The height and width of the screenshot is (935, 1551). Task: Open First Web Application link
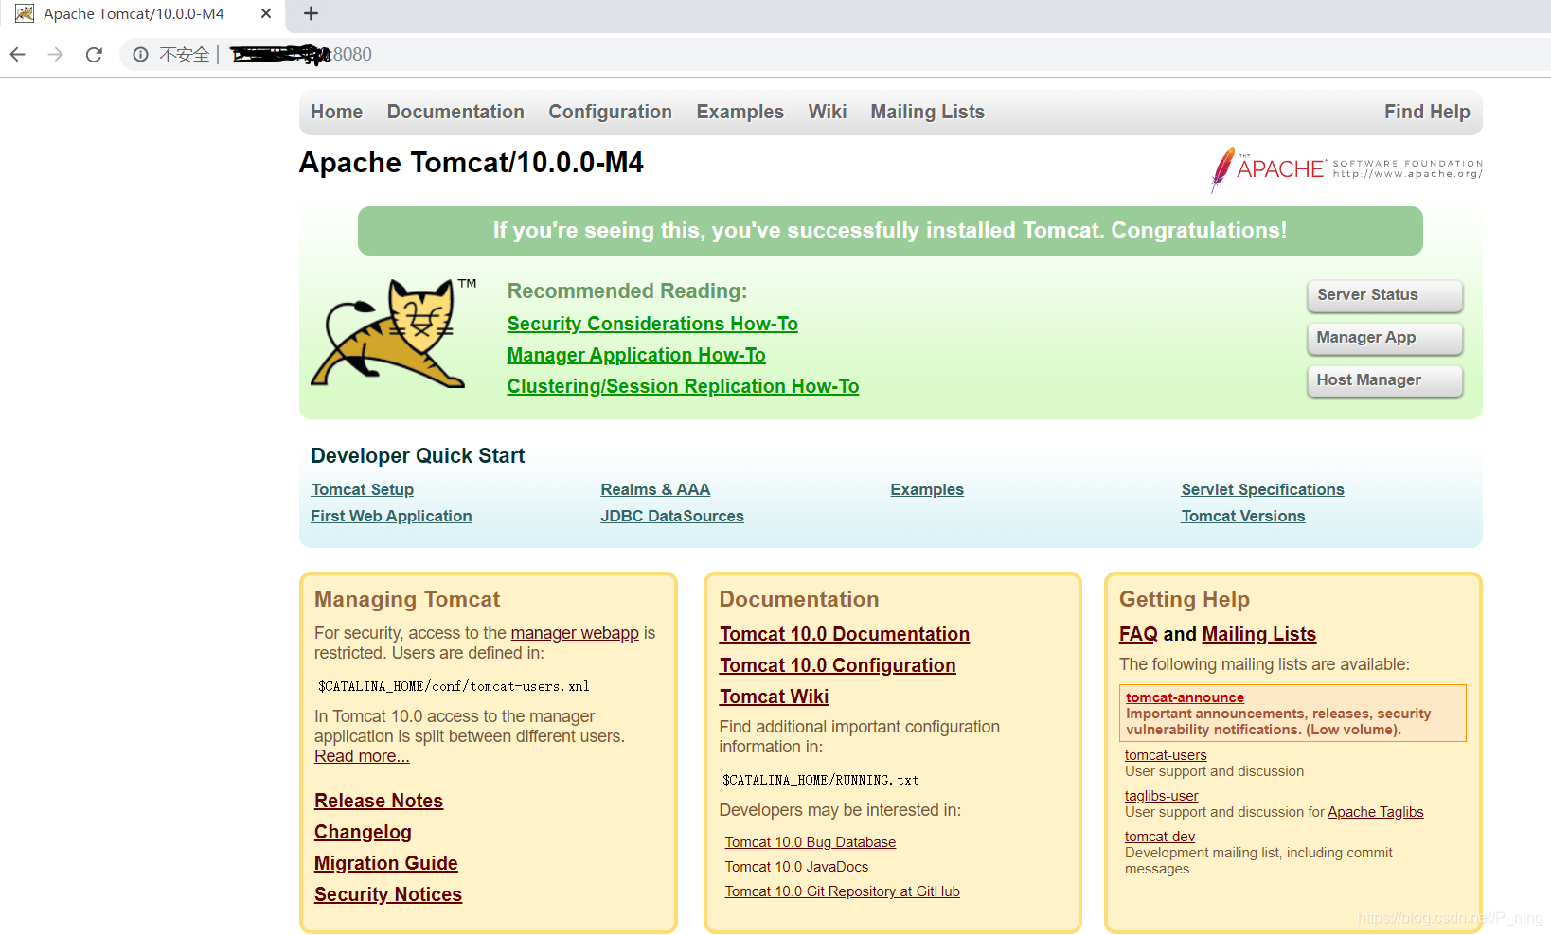[391, 516]
